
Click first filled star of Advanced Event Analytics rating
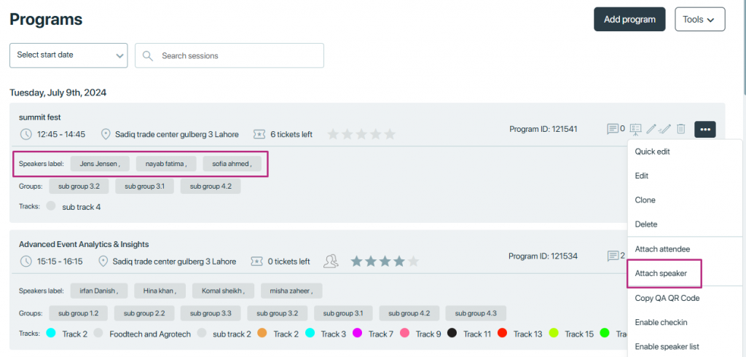coord(357,261)
